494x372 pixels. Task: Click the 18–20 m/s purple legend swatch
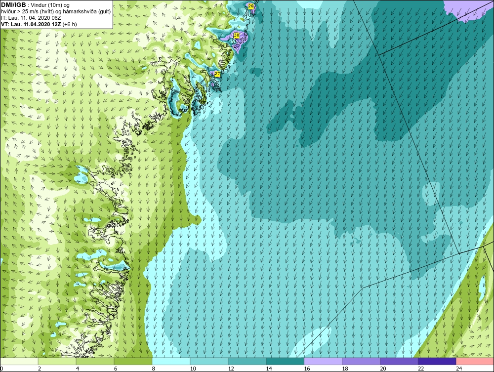(x=361, y=361)
